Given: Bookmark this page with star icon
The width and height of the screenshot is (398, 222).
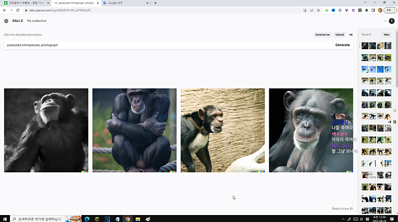Looking at the screenshot, I should 318,10.
